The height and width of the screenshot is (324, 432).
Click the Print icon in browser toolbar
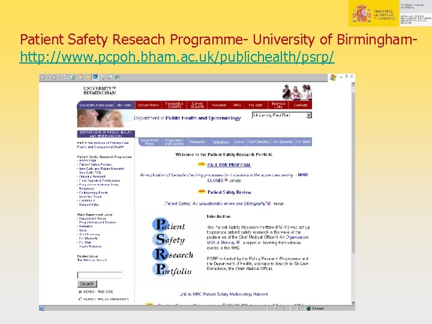click(103, 77)
